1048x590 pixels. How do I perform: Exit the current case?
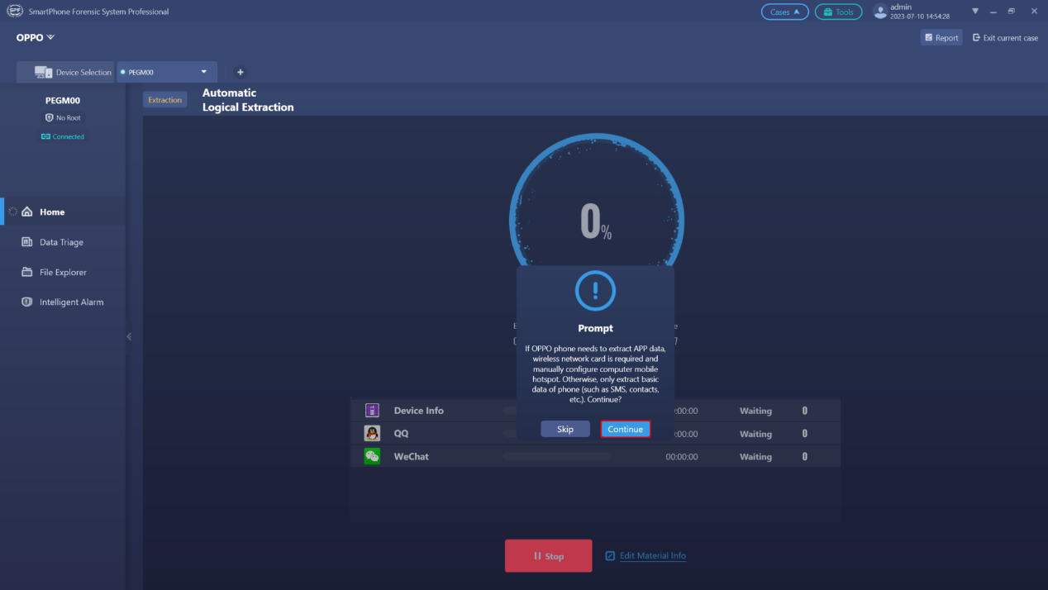pos(1005,37)
